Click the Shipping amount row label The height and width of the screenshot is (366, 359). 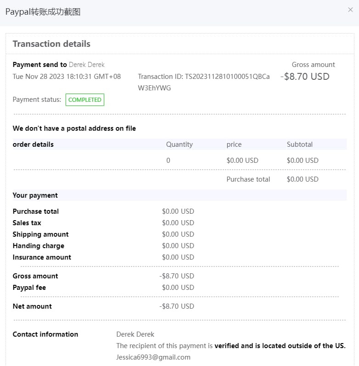(40, 234)
